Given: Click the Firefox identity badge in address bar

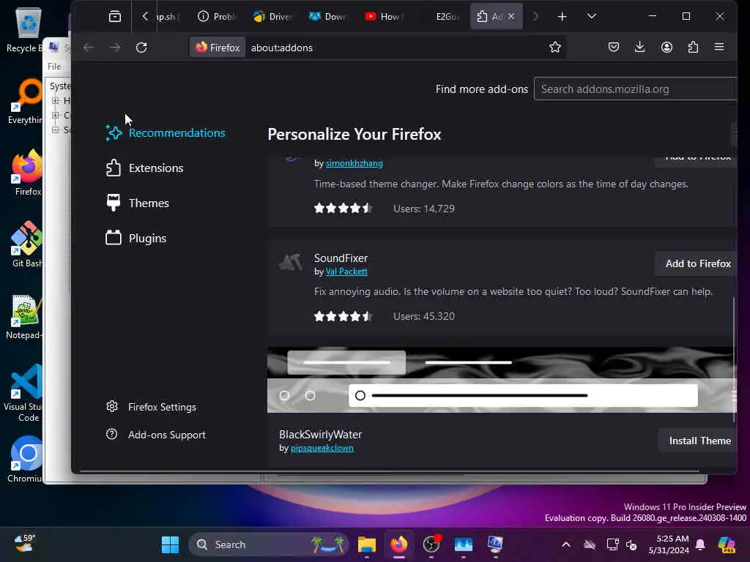Looking at the screenshot, I should point(218,48).
